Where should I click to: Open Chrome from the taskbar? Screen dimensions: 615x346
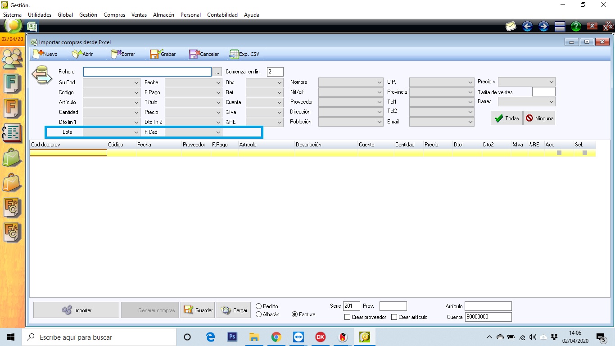pos(276,337)
